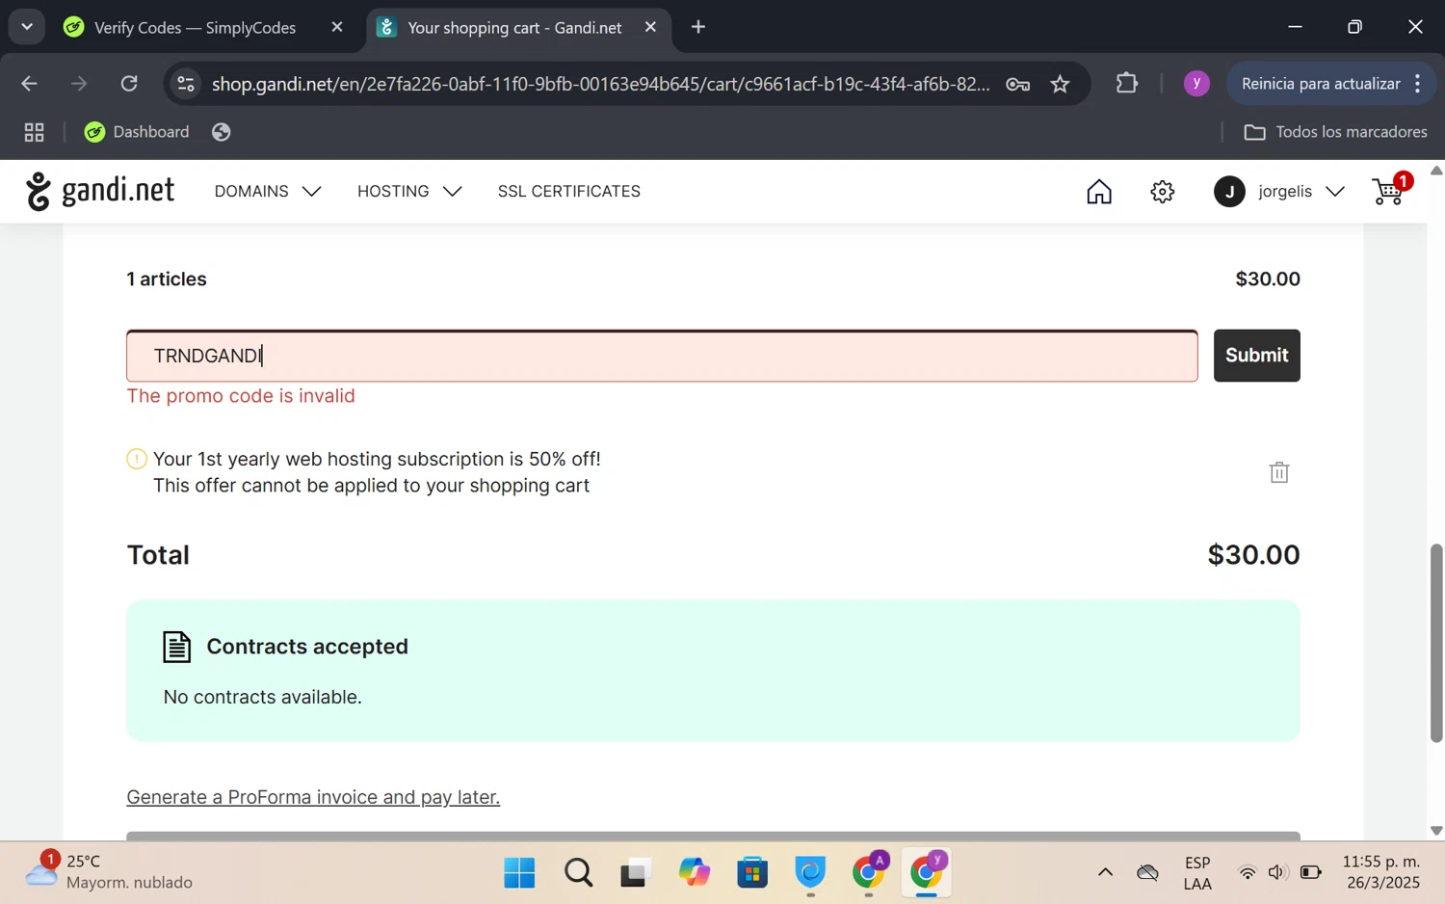The width and height of the screenshot is (1445, 904).
Task: Open volume tray icon
Action: (1277, 873)
